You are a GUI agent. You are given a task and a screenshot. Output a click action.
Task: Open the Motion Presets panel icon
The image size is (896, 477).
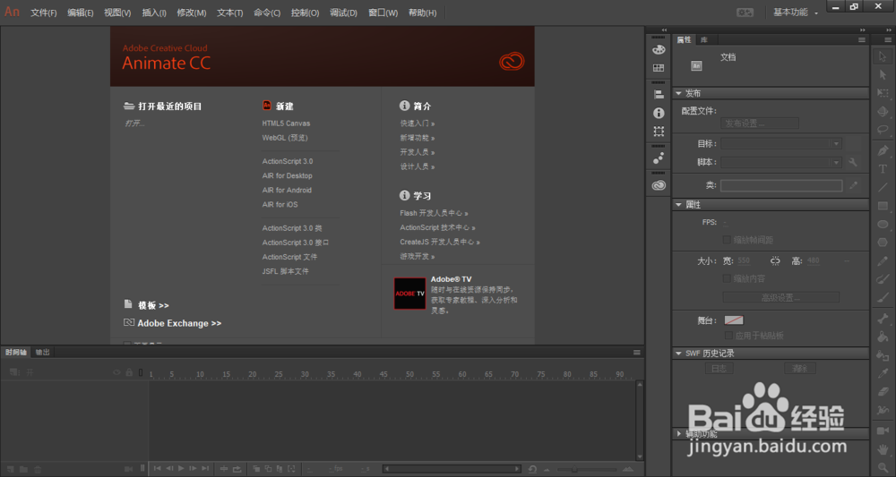point(659,158)
